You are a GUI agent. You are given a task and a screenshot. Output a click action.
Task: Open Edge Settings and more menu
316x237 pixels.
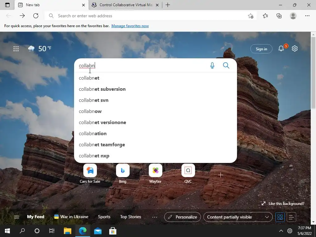pos(307,16)
